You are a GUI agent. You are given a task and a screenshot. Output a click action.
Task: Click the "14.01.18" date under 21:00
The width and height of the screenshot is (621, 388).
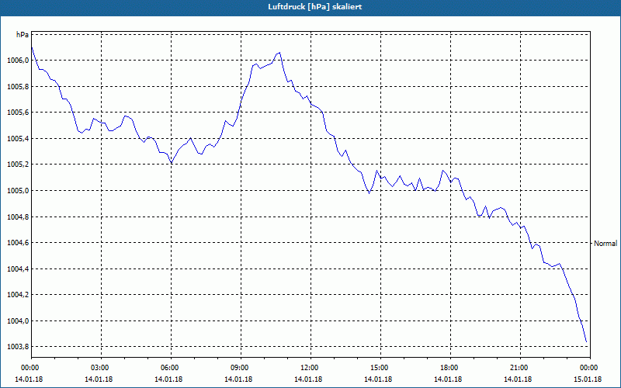518,379
